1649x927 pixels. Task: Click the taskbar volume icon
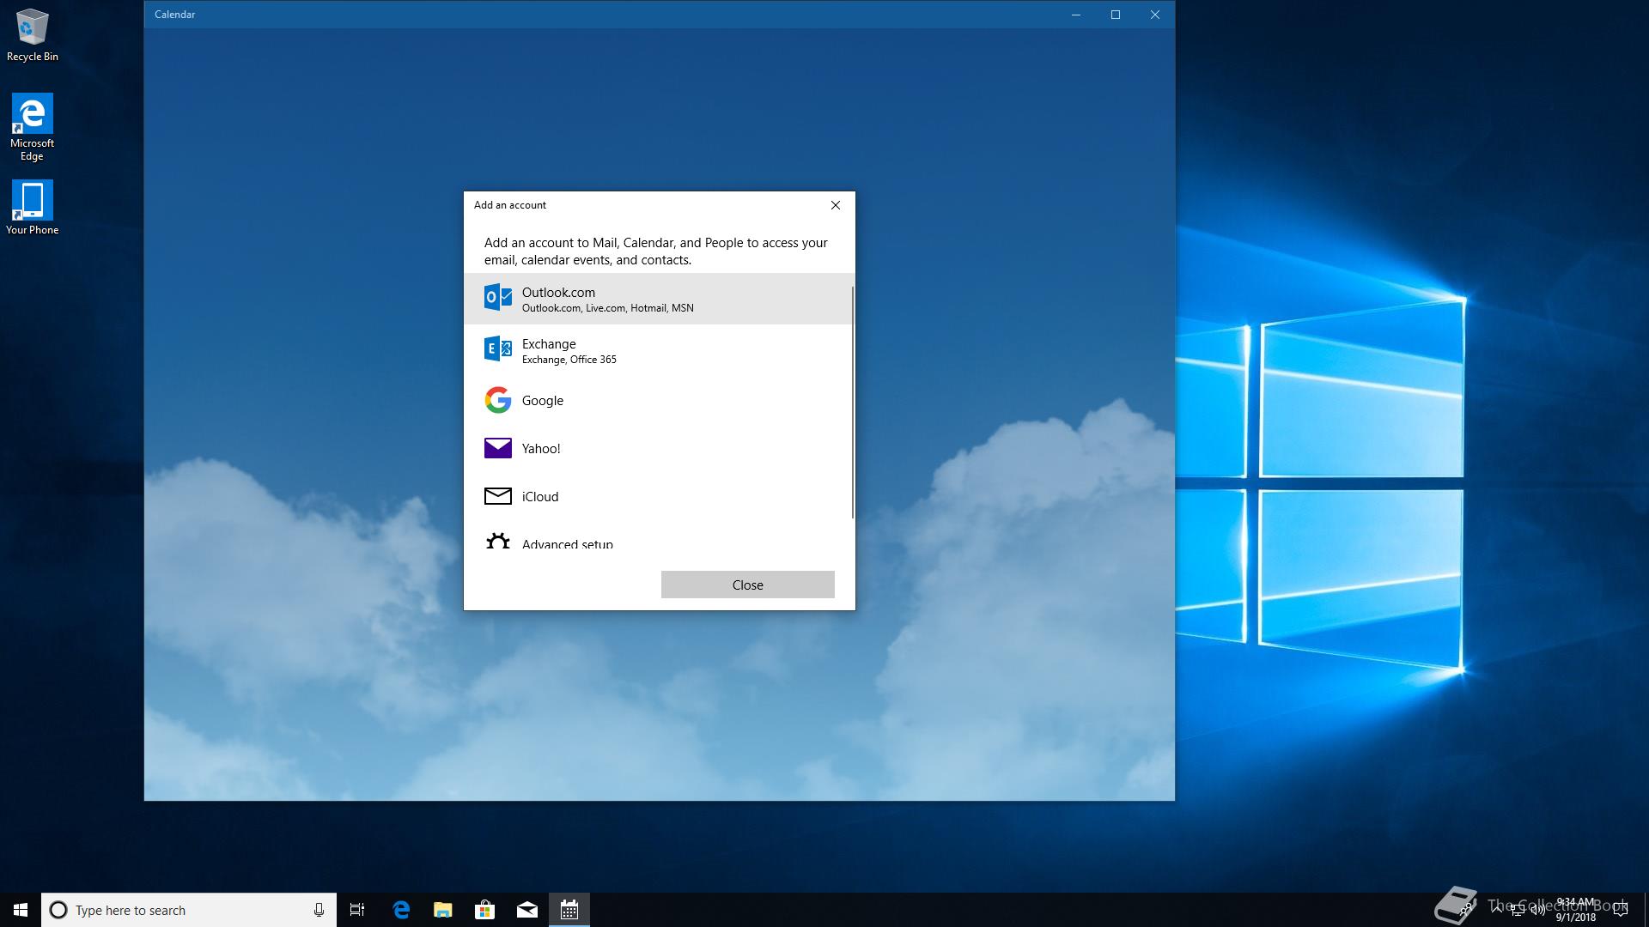click(1537, 910)
